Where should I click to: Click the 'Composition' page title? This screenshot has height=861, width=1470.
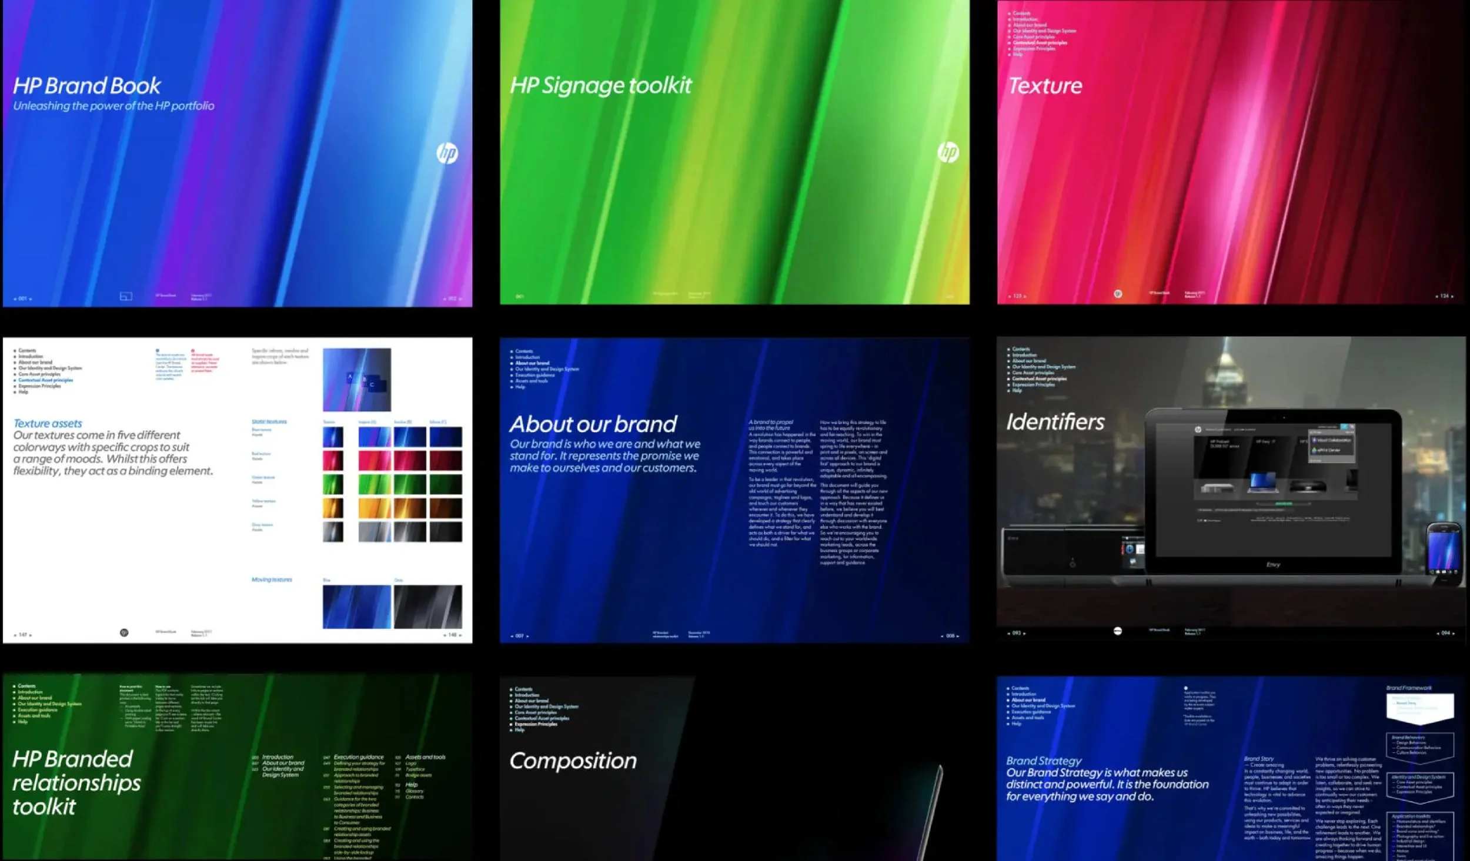pyautogui.click(x=573, y=761)
